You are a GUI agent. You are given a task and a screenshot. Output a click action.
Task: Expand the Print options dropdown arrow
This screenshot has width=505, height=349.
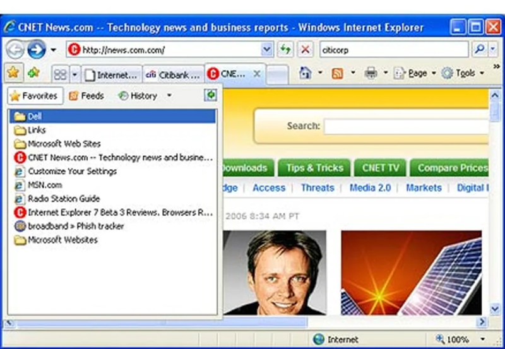click(386, 73)
